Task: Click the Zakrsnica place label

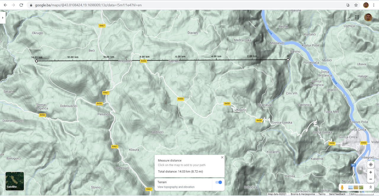Action: pyautogui.click(x=305, y=105)
